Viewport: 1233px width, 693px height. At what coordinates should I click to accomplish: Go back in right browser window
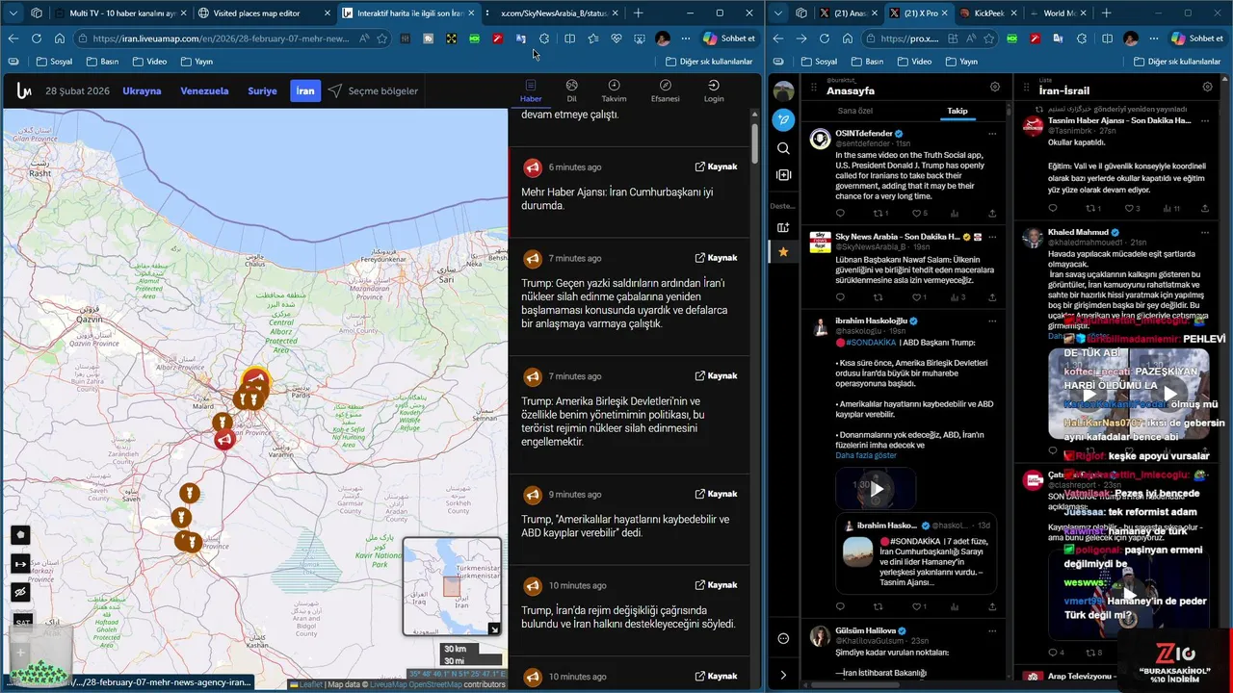pos(778,38)
